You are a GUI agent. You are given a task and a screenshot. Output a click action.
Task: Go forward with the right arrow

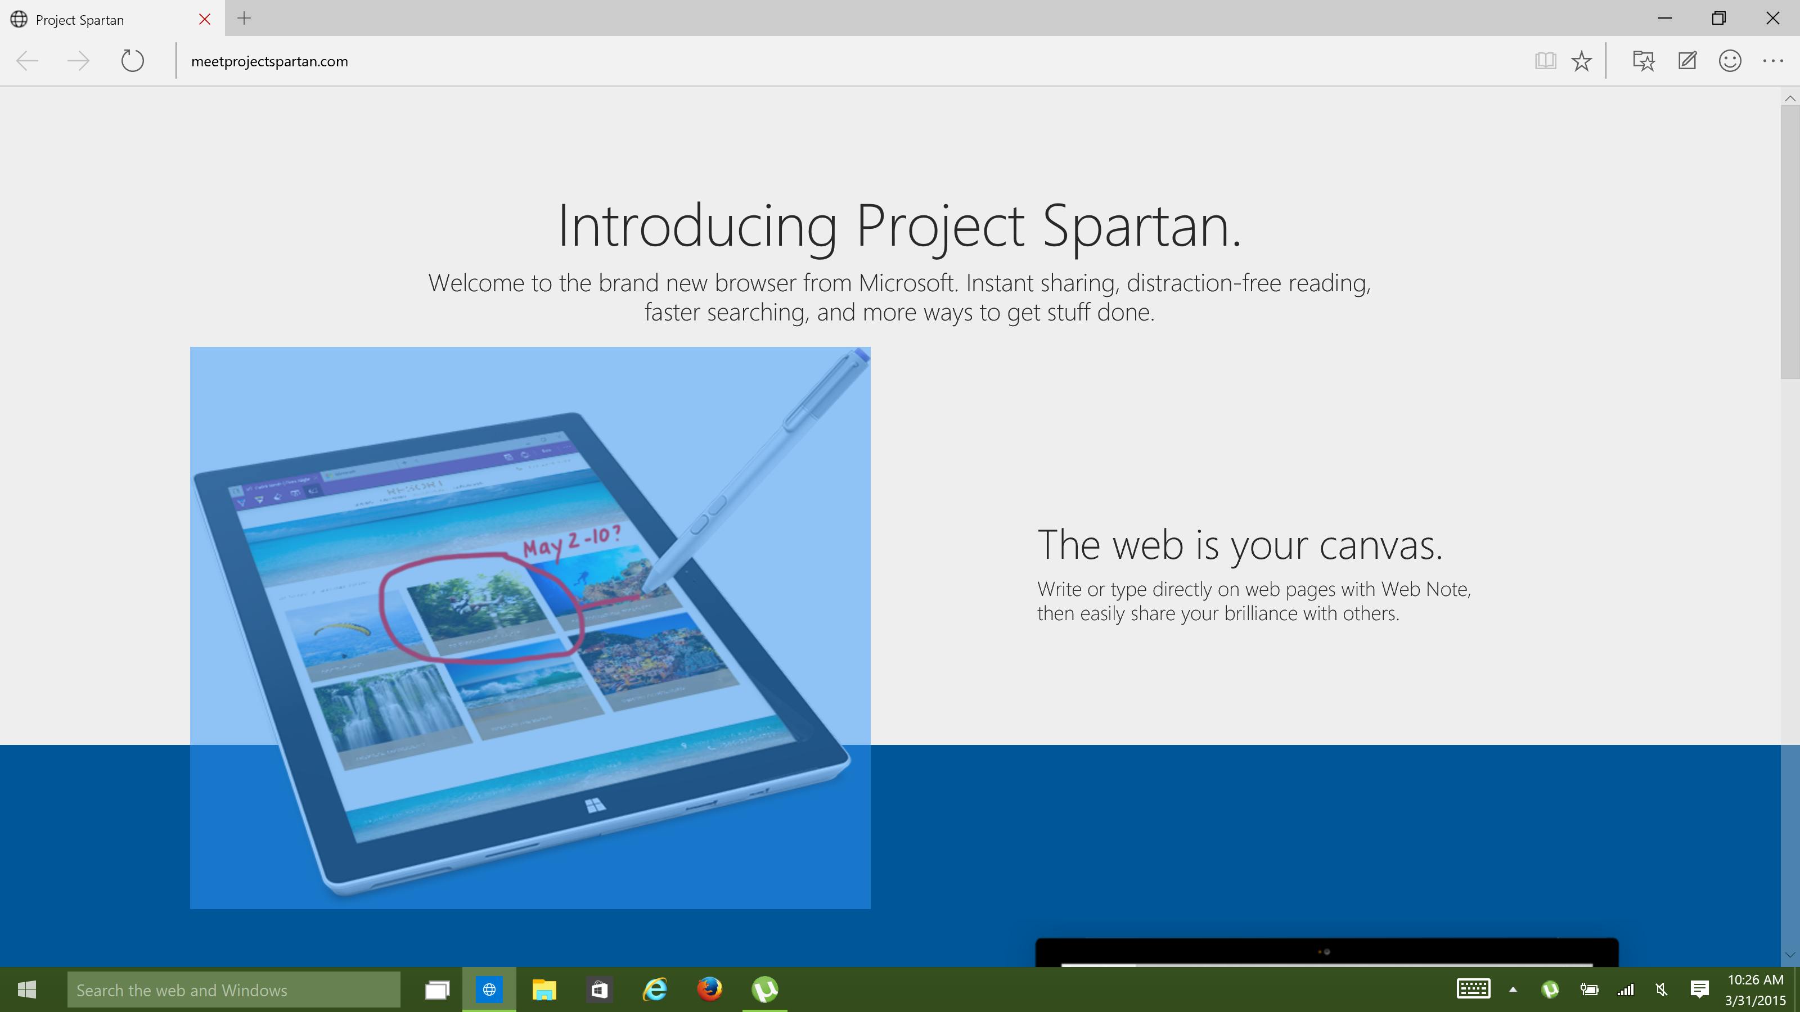point(78,61)
